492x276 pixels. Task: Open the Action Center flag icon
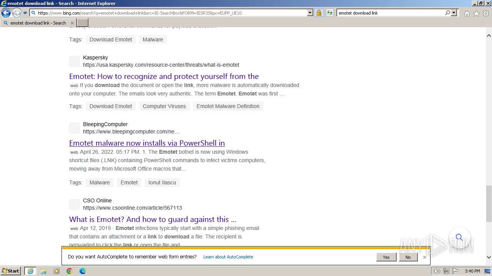coord(455,271)
